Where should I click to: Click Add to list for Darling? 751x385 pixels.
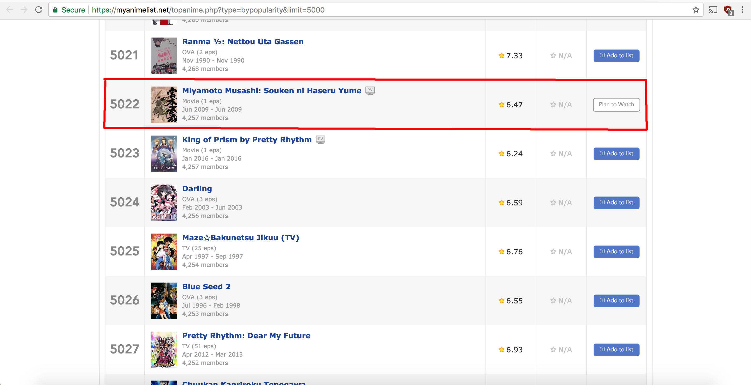616,203
